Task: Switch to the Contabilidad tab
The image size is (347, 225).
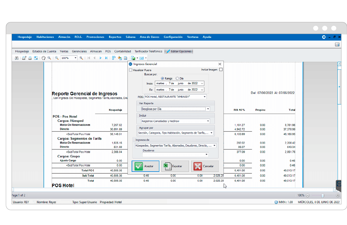Action: coord(122,51)
